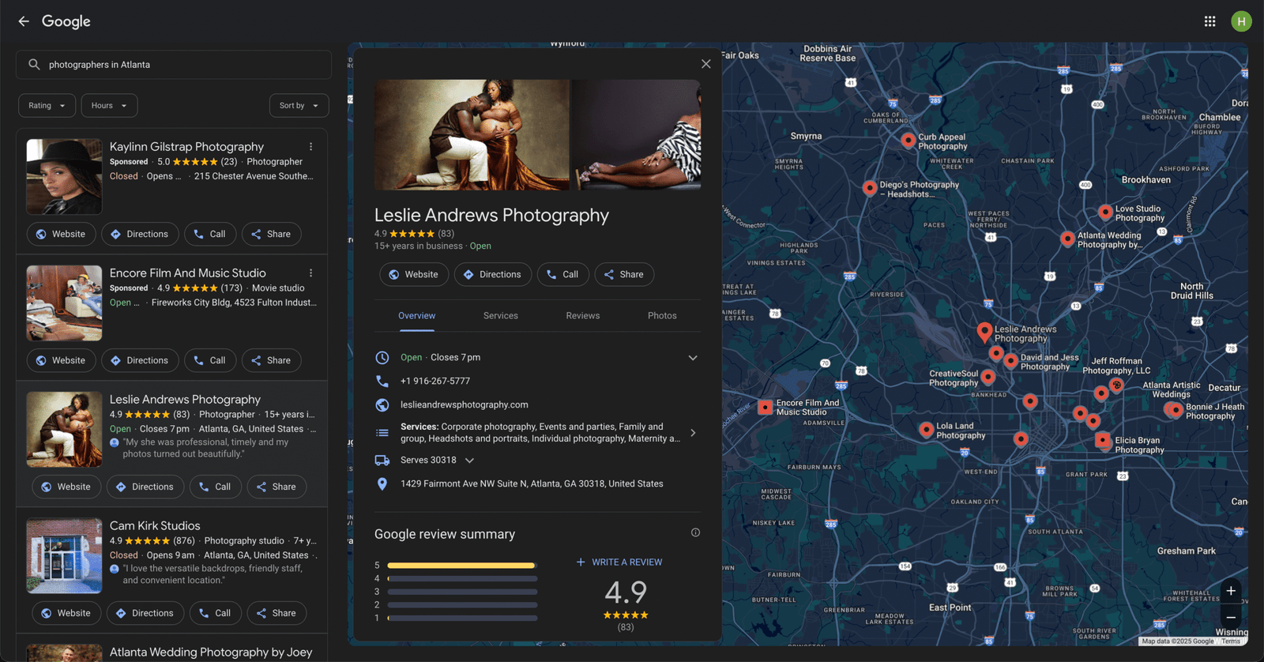Open more options for Encore Film And Music Studio
The width and height of the screenshot is (1264, 662).
[310, 273]
